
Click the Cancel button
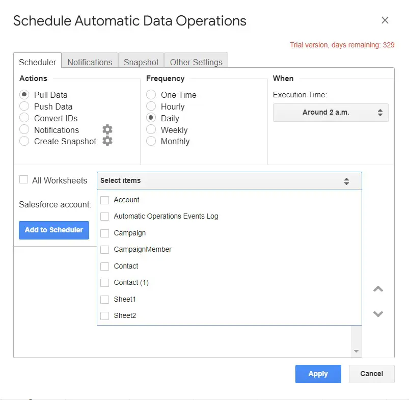coord(371,374)
